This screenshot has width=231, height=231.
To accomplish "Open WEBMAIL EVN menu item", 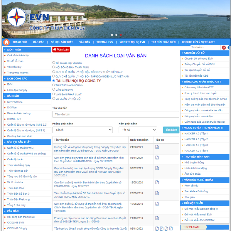I will [x=105, y=42].
